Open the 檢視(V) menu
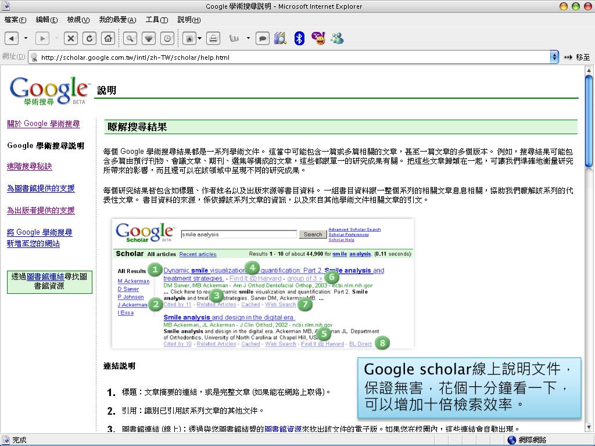595x446 pixels. tap(78, 20)
